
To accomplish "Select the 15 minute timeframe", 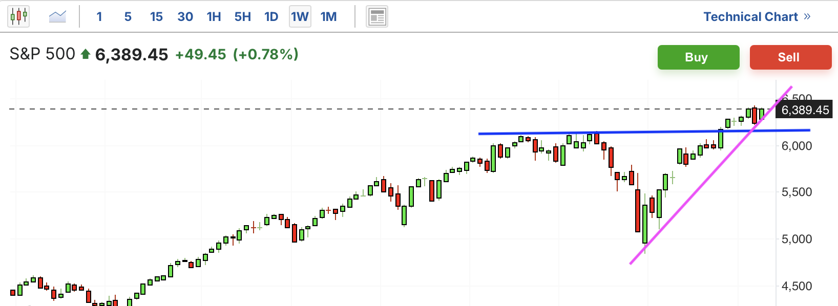I will [x=156, y=17].
